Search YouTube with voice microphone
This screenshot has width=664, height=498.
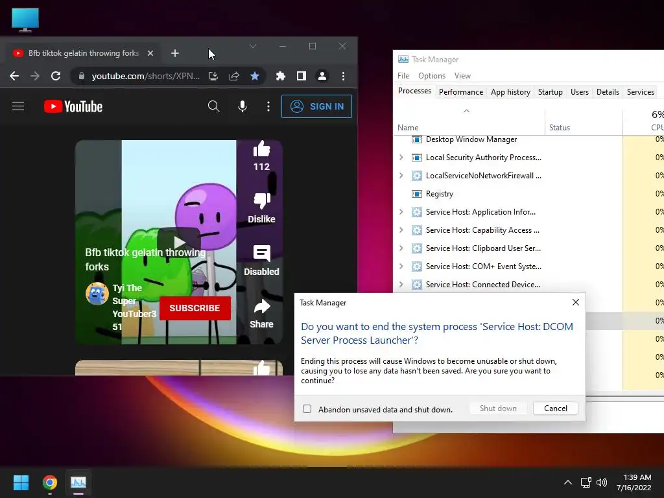click(243, 106)
